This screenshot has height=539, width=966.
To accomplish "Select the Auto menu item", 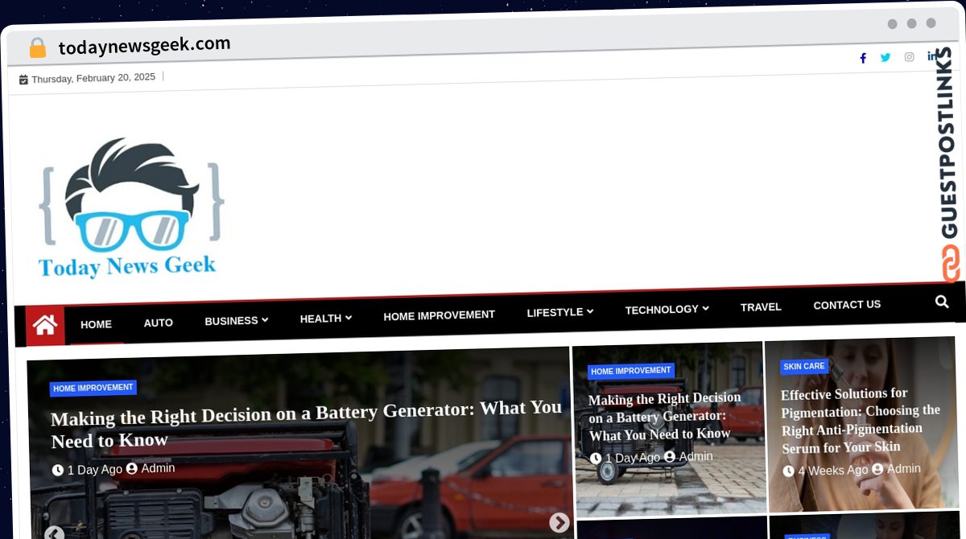I will (x=158, y=323).
